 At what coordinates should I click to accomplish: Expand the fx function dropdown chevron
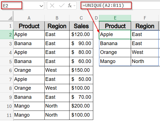(x=74, y=5)
